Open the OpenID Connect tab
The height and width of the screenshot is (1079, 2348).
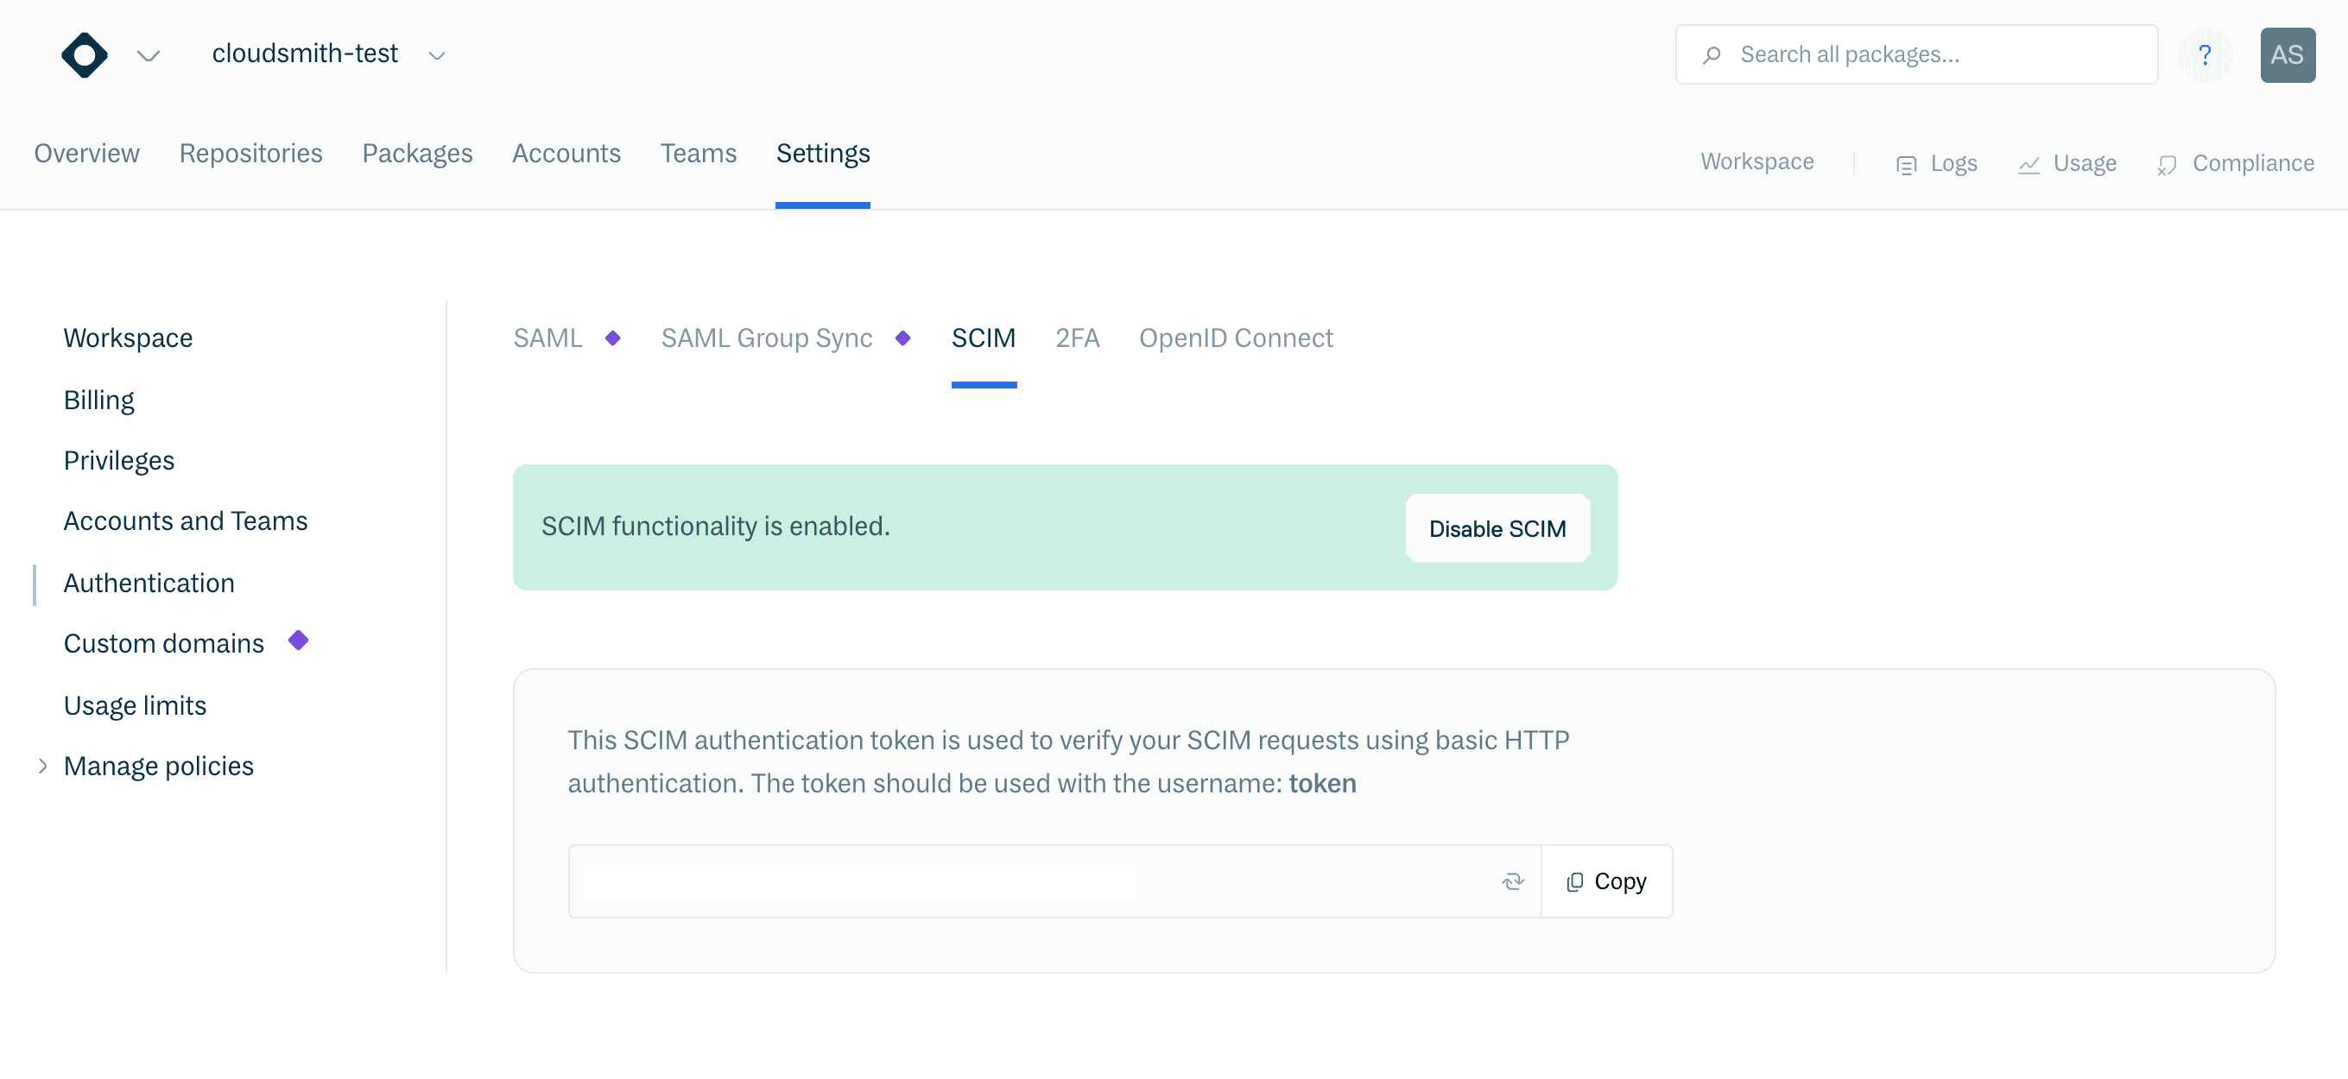pos(1235,338)
